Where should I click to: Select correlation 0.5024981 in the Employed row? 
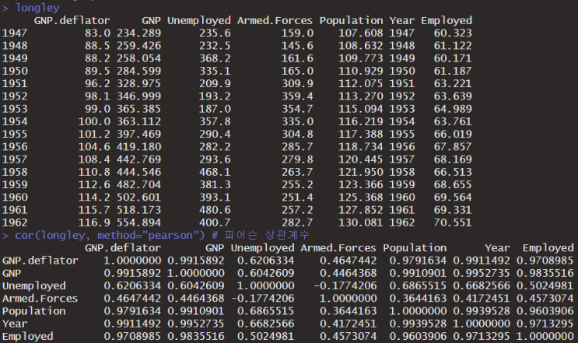[265, 336]
